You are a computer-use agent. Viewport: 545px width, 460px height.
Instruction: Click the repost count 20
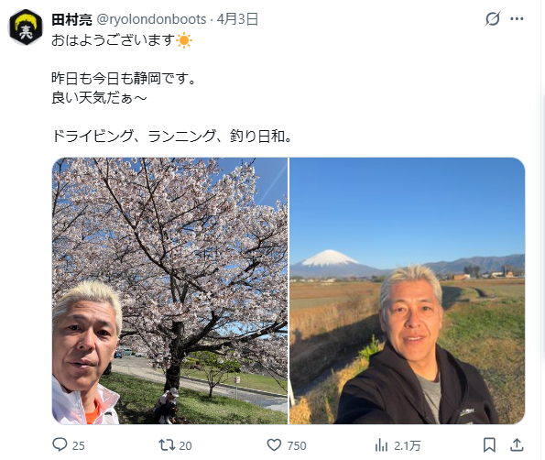tap(186, 445)
